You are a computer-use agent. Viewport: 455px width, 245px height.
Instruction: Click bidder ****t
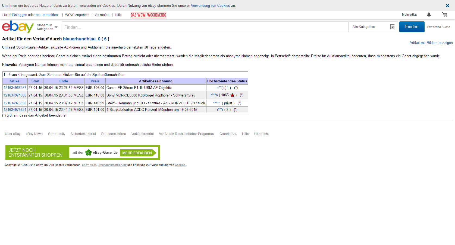tap(216, 103)
